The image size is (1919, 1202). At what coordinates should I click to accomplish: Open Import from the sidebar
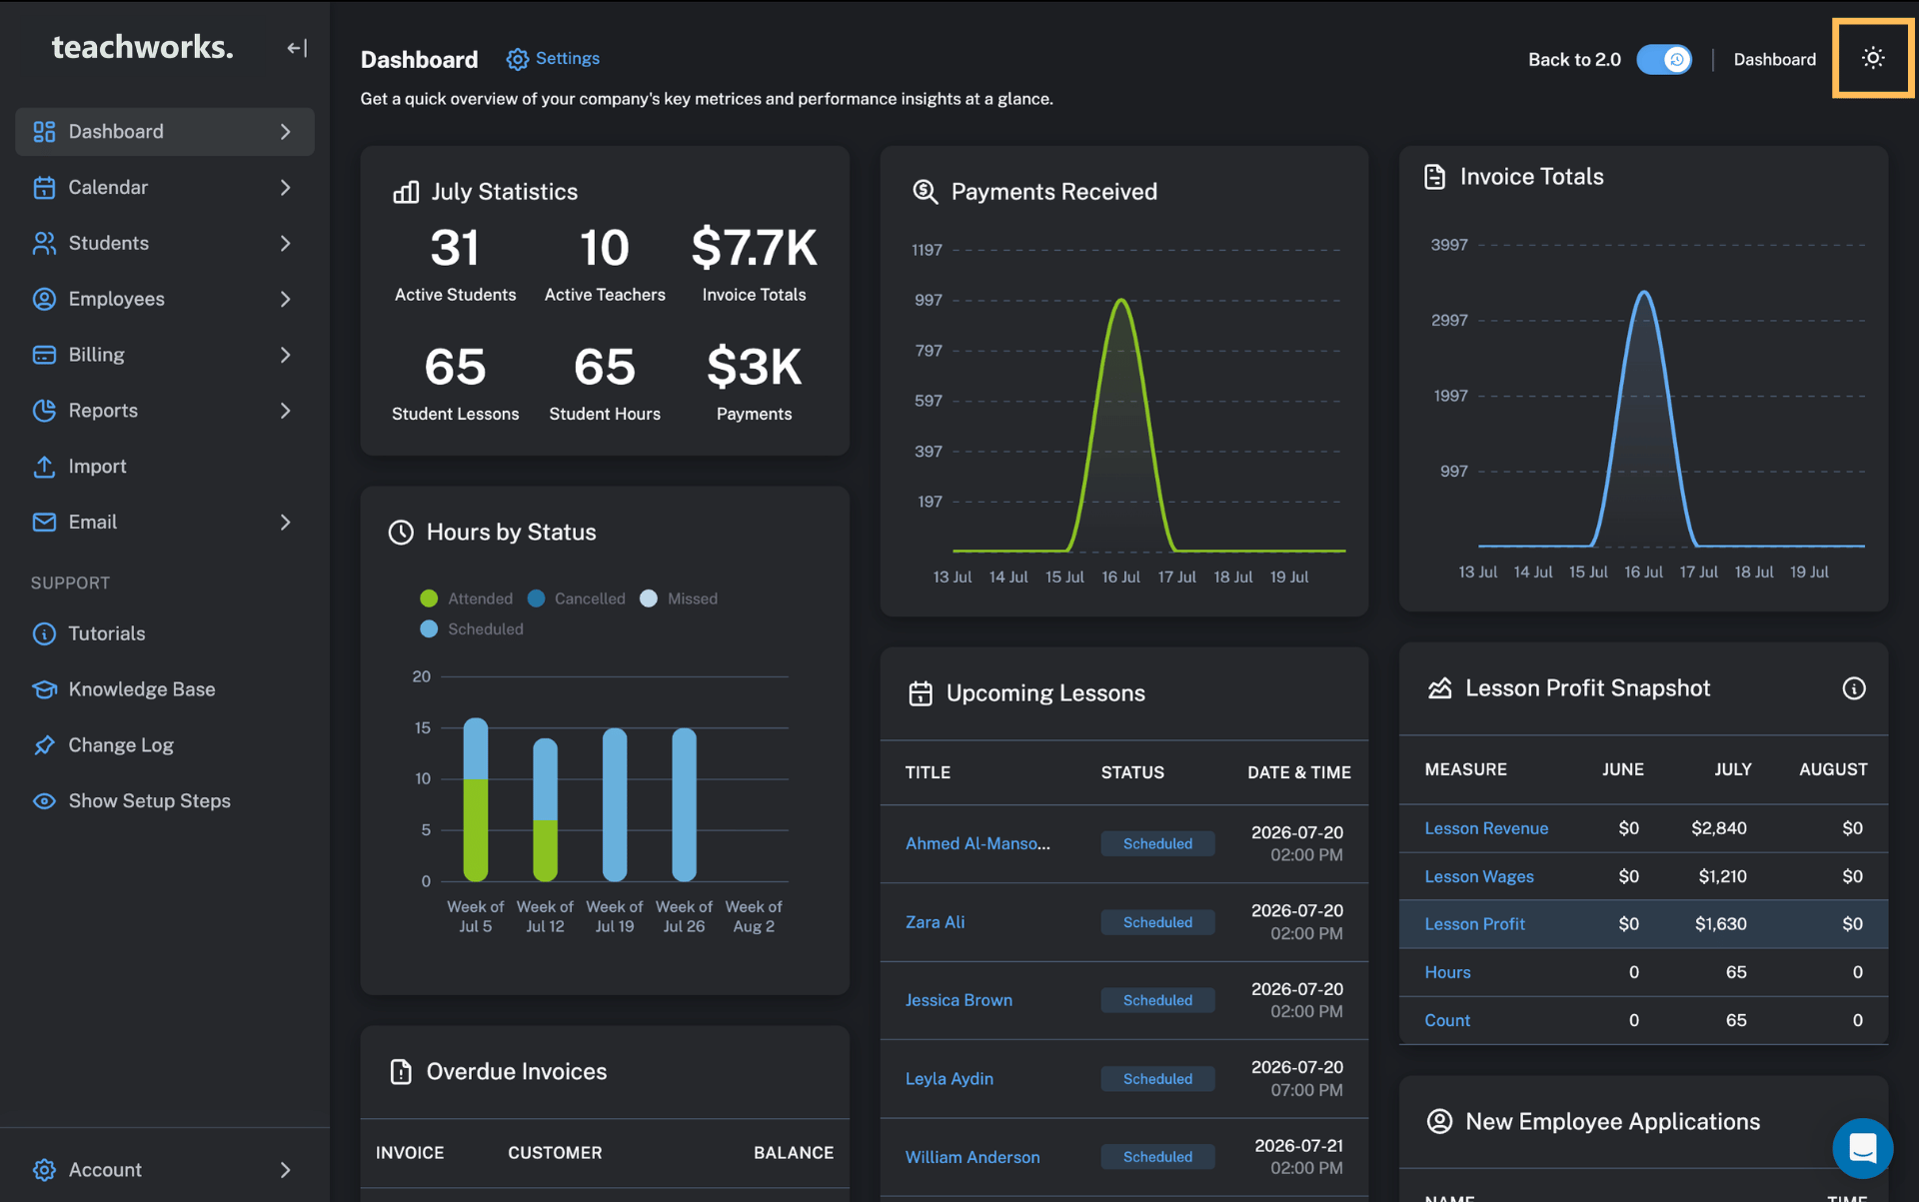click(165, 467)
